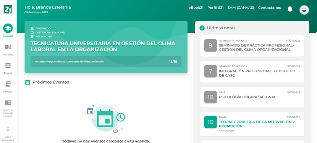Click the Próximos Eventos calendar icon

point(27,82)
